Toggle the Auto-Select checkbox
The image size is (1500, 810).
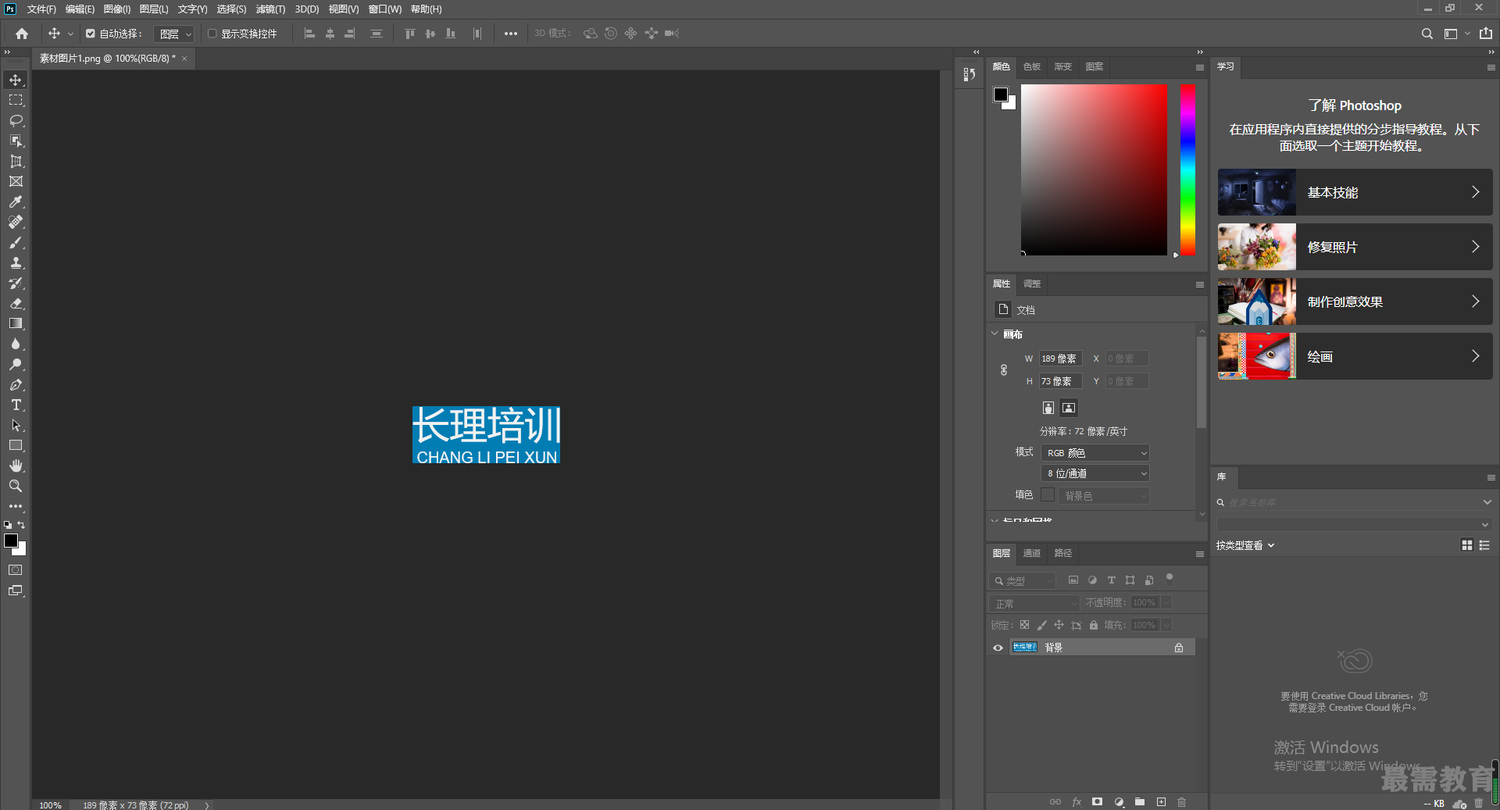click(91, 34)
